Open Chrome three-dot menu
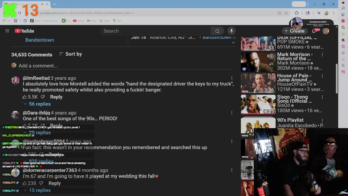Viewport: 348px width, 196px height. 334,13
